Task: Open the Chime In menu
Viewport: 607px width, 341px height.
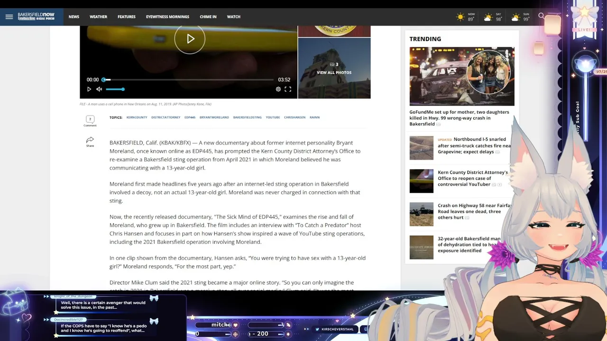Action: click(208, 17)
